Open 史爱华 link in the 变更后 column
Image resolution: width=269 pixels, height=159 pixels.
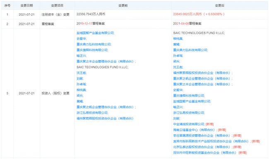click(x=178, y=90)
